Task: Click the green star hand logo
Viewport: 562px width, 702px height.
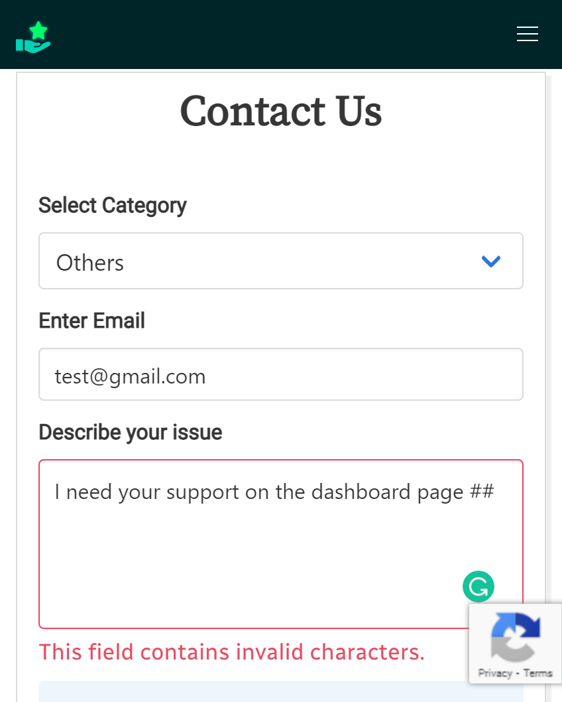Action: 33,37
